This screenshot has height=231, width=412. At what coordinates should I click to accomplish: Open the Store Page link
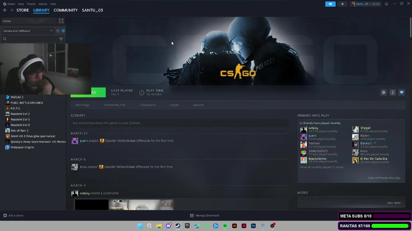(82, 105)
